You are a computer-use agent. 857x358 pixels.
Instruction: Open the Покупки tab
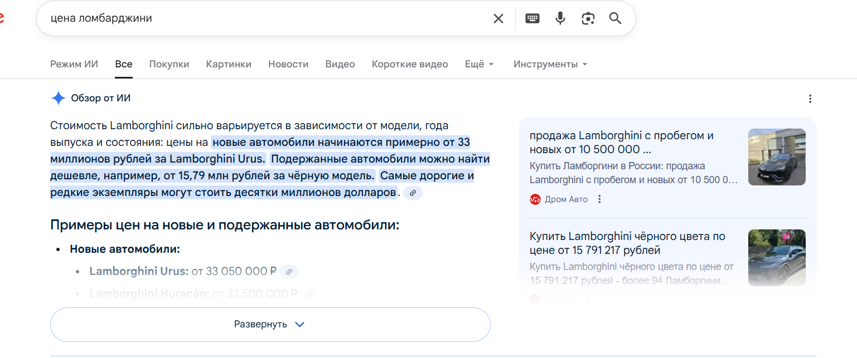pyautogui.click(x=169, y=64)
